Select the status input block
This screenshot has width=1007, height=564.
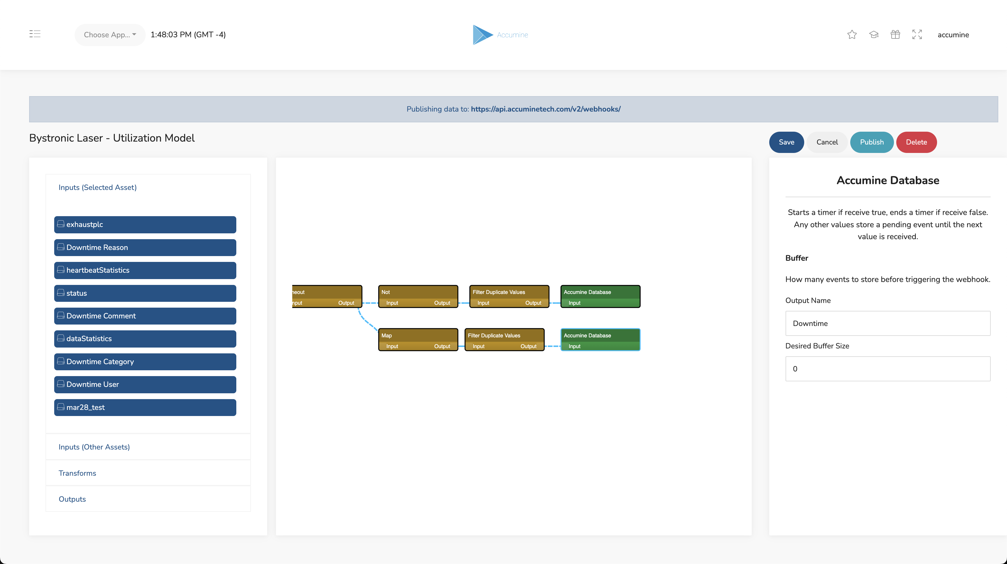[145, 293]
